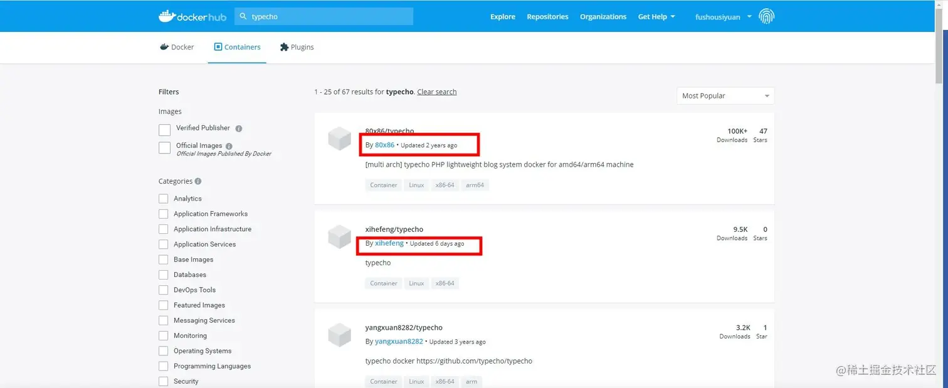Click the arm tag on yangxuan8282/typecho
Screen dimensions: 948x388
pyautogui.click(x=471, y=382)
